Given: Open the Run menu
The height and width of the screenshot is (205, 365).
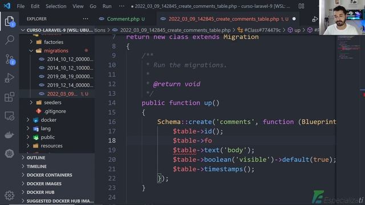Looking at the screenshot, I should coord(107,6).
